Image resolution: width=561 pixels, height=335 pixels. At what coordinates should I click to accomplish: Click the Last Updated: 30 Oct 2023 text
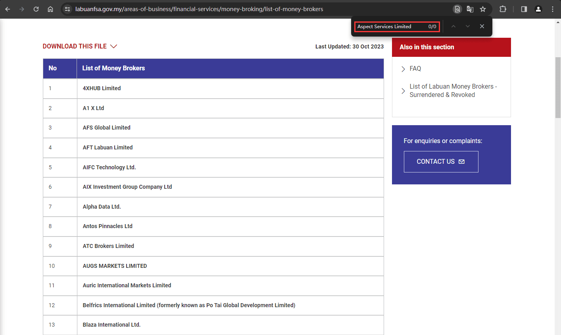coord(349,46)
